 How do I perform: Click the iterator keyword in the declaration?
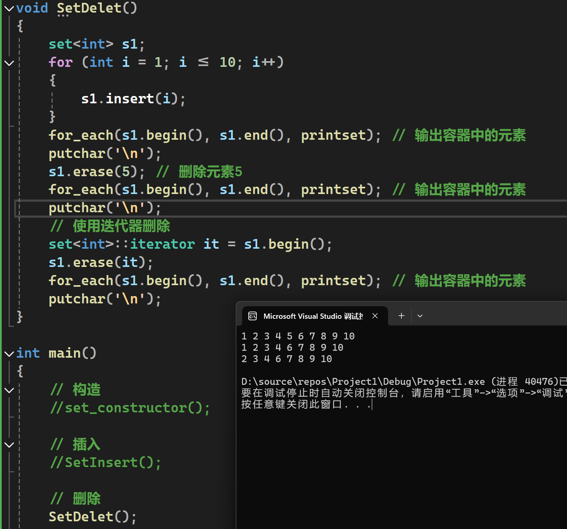(x=162, y=244)
